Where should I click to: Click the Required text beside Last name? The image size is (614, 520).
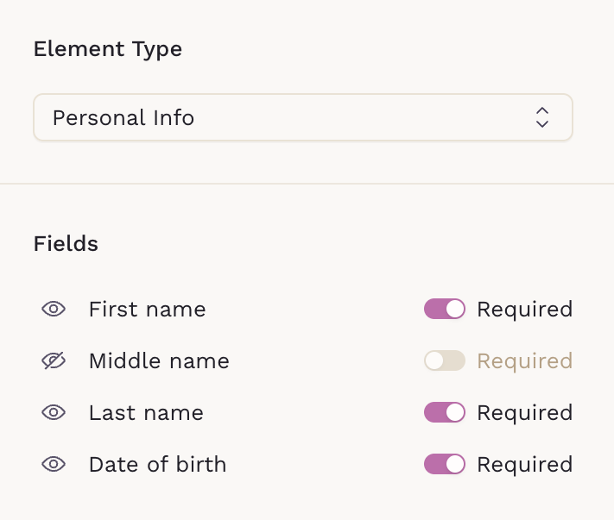(x=524, y=413)
